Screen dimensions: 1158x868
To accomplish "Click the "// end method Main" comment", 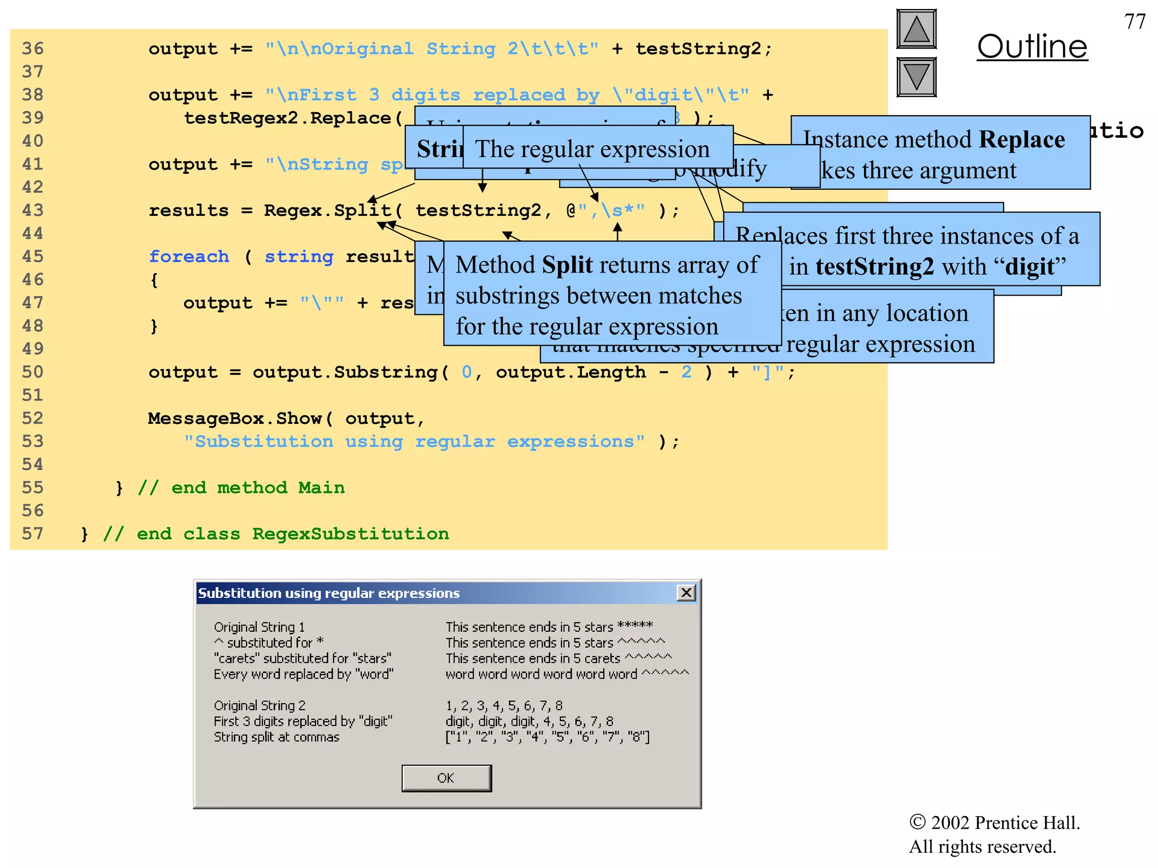I will click(x=241, y=488).
